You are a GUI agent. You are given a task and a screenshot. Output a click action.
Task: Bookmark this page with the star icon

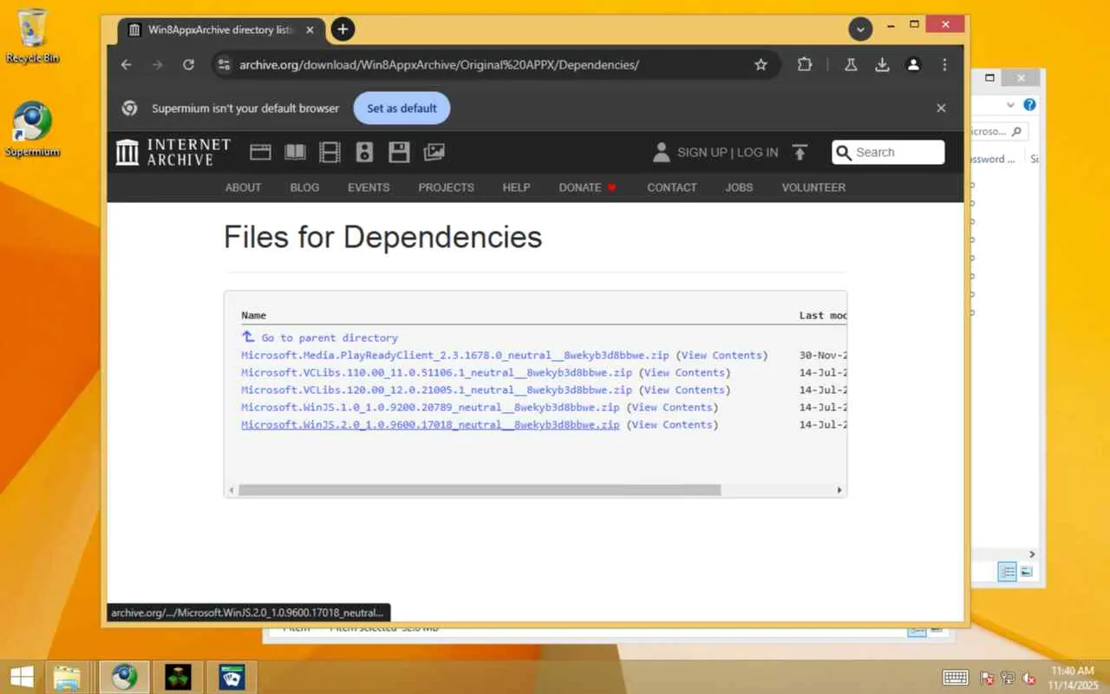click(x=761, y=64)
